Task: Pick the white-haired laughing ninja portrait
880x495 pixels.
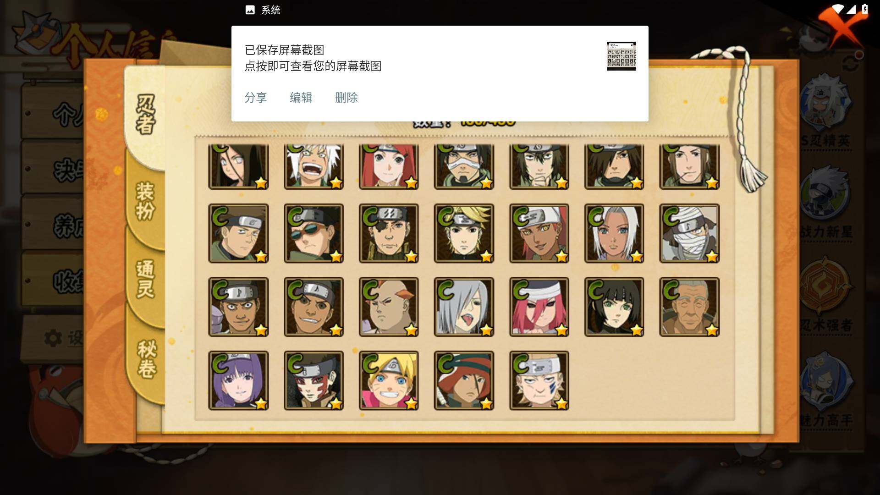Action: coord(313,166)
